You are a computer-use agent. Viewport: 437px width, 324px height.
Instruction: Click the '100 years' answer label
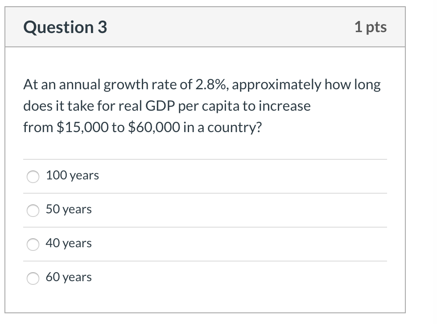(x=72, y=175)
